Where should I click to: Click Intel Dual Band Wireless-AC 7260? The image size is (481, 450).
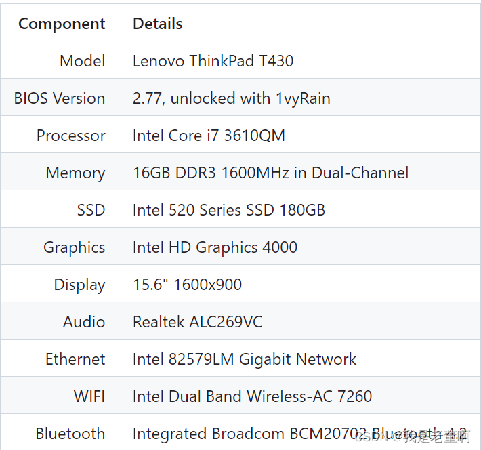252,396
